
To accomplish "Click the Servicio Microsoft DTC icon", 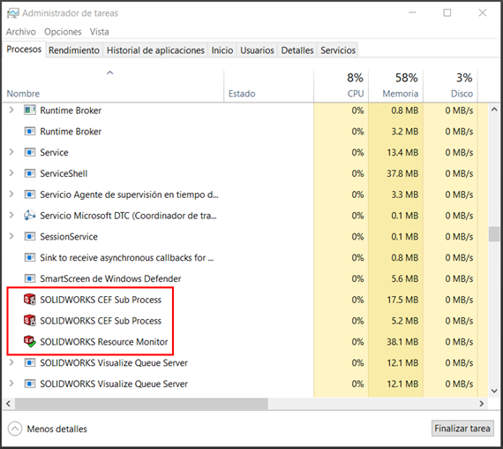I will [30, 216].
